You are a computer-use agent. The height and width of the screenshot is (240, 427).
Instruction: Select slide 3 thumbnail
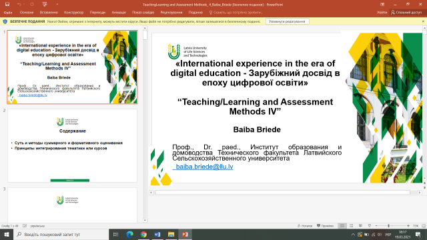[x=72, y=205]
